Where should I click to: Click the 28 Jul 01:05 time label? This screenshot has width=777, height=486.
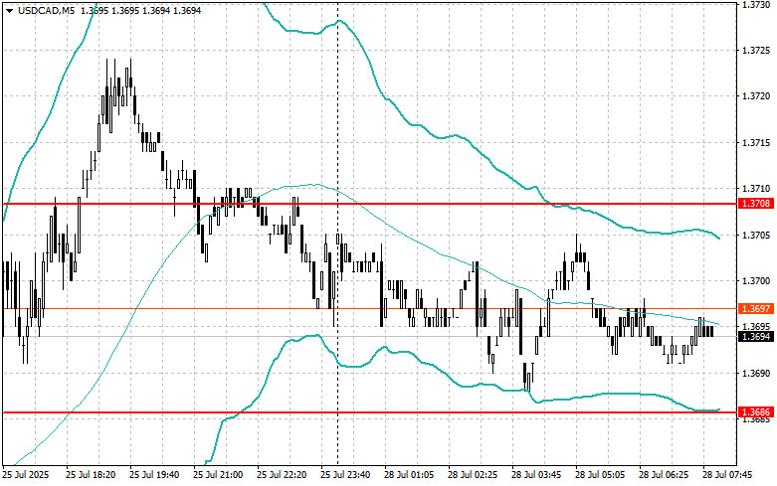(409, 475)
